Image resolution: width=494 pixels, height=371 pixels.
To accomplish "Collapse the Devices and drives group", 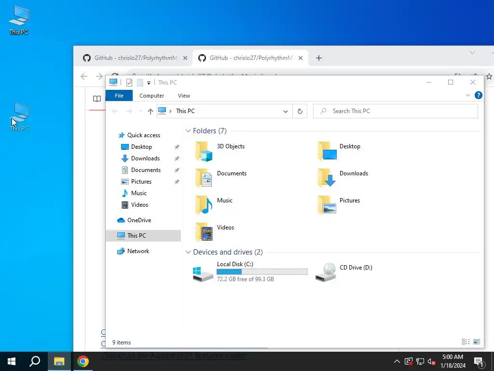I will (188, 252).
